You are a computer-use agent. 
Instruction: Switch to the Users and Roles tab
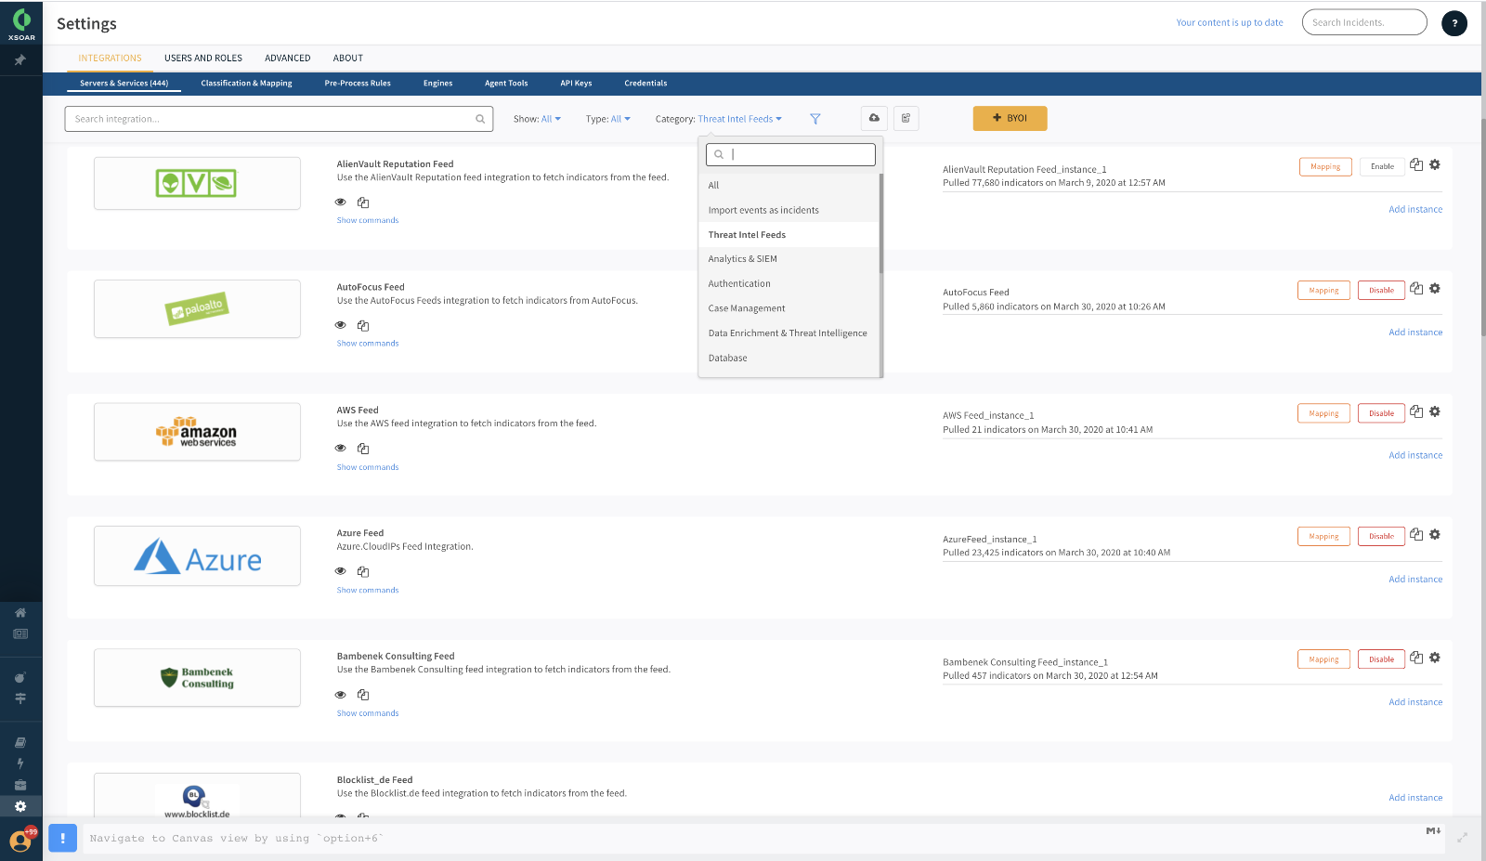click(x=203, y=58)
